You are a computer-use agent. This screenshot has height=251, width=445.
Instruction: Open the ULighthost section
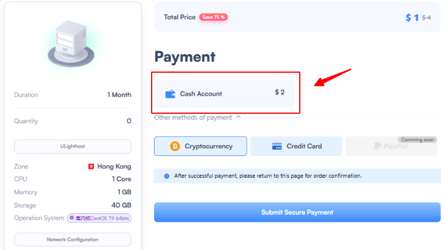pyautogui.click(x=73, y=146)
